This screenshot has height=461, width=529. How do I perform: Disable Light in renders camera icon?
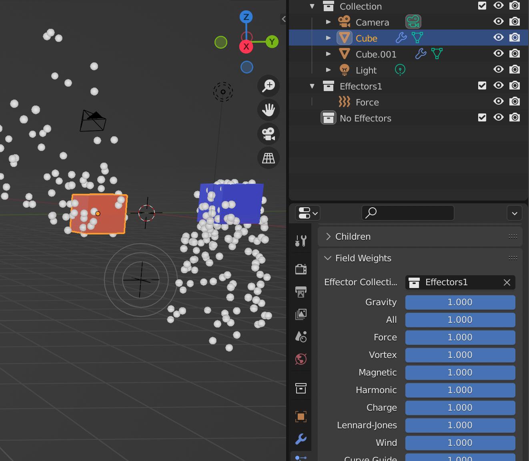[x=515, y=70]
